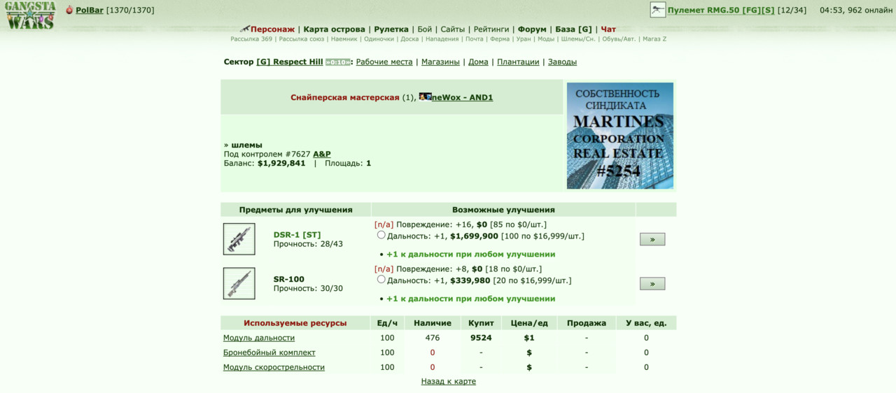Click the rifle icon before Персонаж
The width and height of the screenshot is (896, 393).
tap(244, 29)
